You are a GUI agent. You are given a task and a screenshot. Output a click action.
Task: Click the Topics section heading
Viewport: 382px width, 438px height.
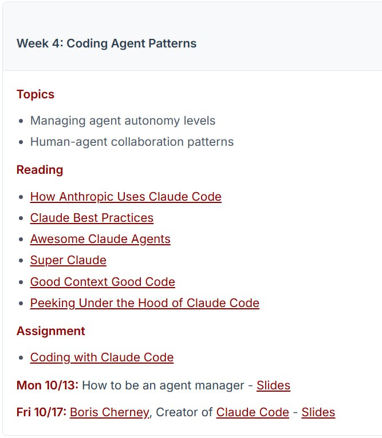tap(36, 94)
